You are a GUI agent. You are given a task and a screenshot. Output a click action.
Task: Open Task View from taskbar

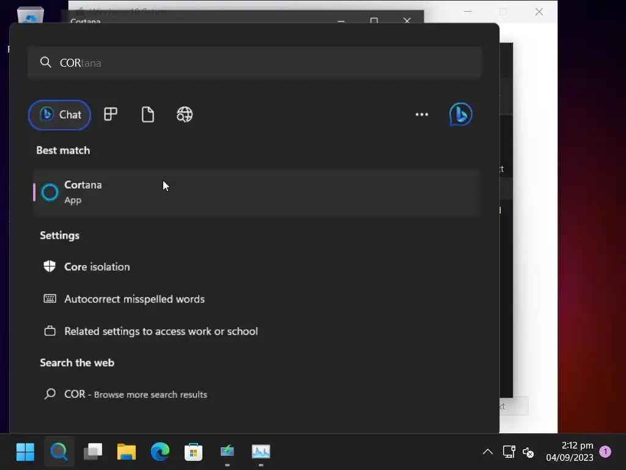click(93, 452)
